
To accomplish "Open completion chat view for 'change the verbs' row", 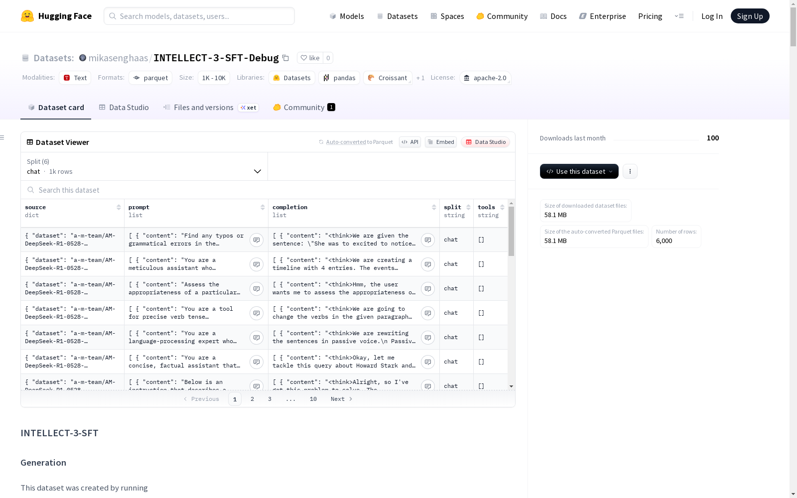I will point(428,313).
